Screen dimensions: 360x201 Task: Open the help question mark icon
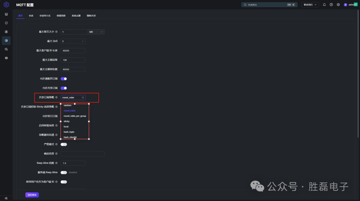(x=331, y=5)
